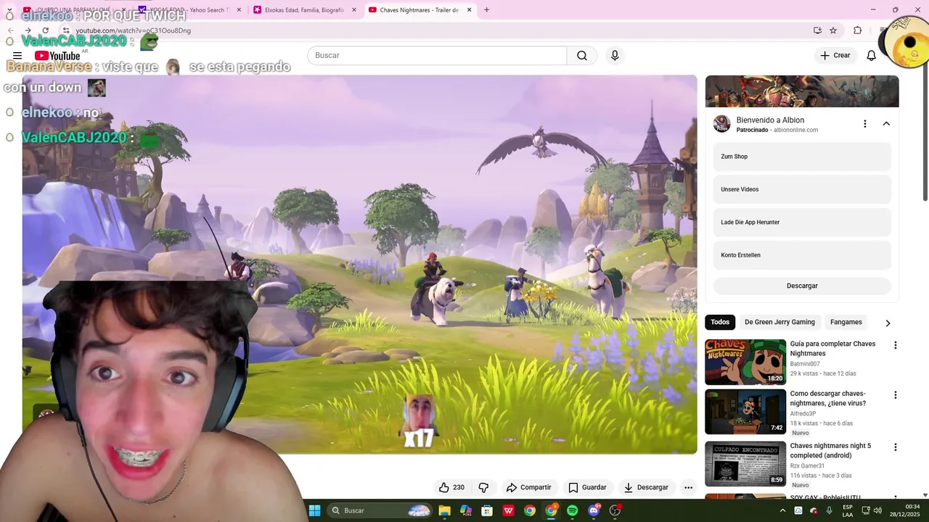This screenshot has width=929, height=522.
Task: Bookmark this page with the star
Action: tap(833, 30)
